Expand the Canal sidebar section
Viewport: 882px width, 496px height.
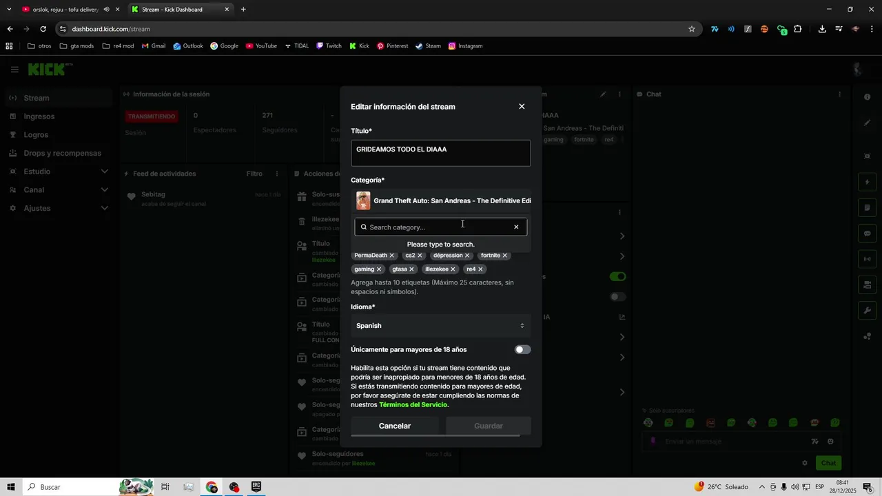point(105,190)
